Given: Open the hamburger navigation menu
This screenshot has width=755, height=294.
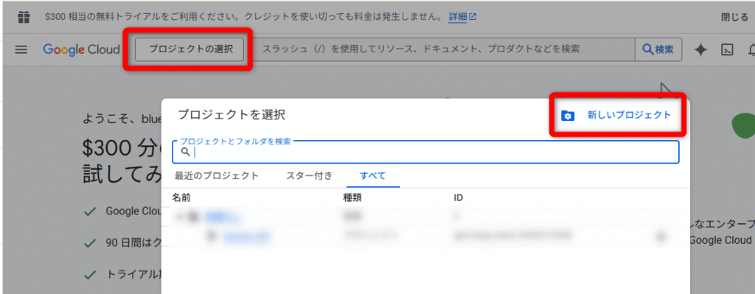Looking at the screenshot, I should pyautogui.click(x=21, y=49).
